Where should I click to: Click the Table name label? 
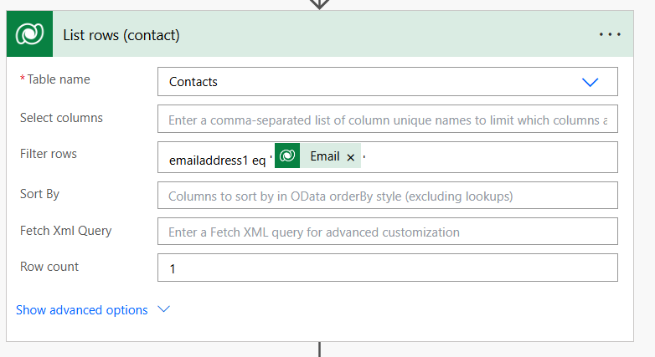[x=58, y=79]
